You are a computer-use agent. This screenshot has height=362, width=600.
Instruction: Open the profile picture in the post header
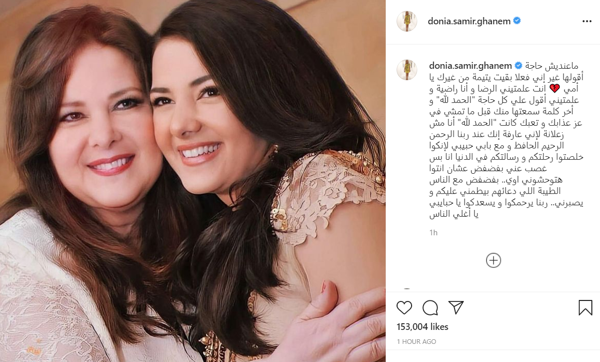(x=407, y=21)
